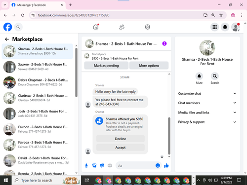Image resolution: width=247 pixels, height=185 pixels.
Task: Open David conversation
Action: tap(37, 160)
